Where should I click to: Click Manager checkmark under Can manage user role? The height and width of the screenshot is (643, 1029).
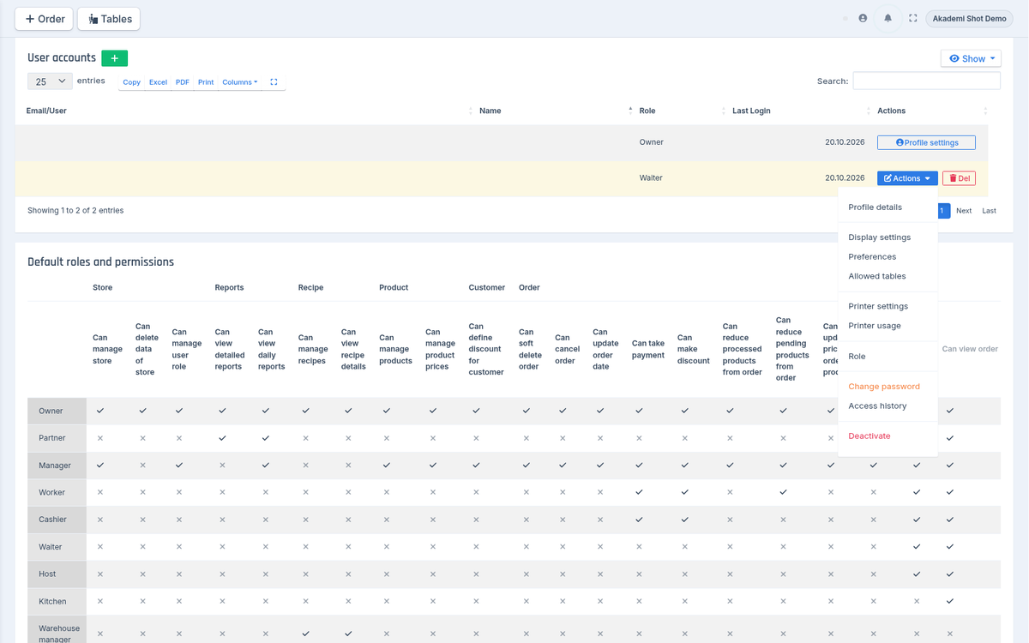pos(179,466)
